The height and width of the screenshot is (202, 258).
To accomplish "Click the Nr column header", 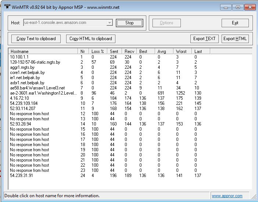I will point(83,52).
